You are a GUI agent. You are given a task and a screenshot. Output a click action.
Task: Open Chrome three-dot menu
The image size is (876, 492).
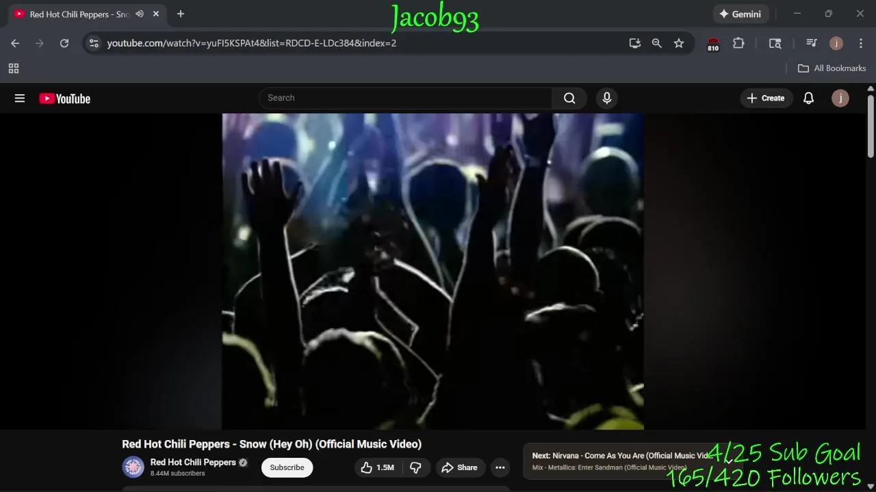pyautogui.click(x=861, y=43)
